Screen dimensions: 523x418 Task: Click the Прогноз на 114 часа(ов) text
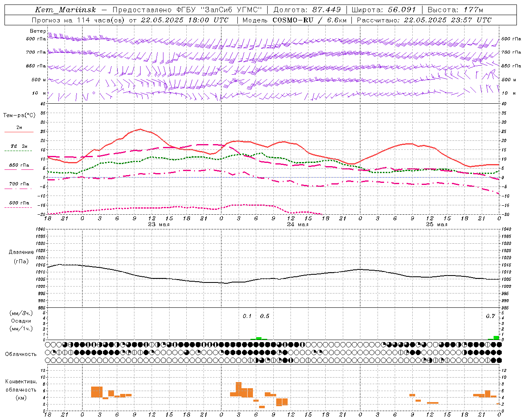(x=78, y=20)
